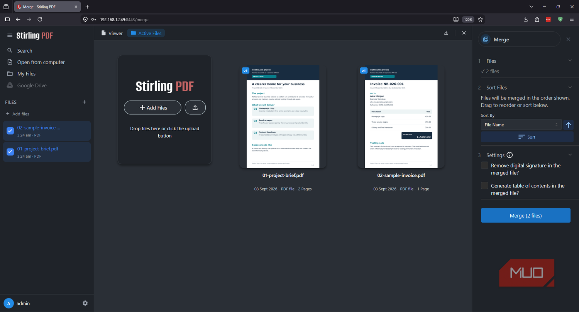Click the plus icon beside FILES

click(x=85, y=102)
